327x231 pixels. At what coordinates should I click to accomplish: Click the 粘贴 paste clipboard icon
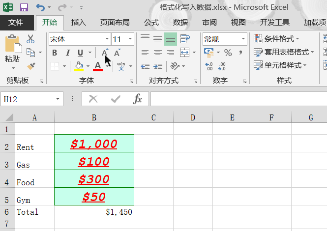pyautogui.click(x=13, y=43)
